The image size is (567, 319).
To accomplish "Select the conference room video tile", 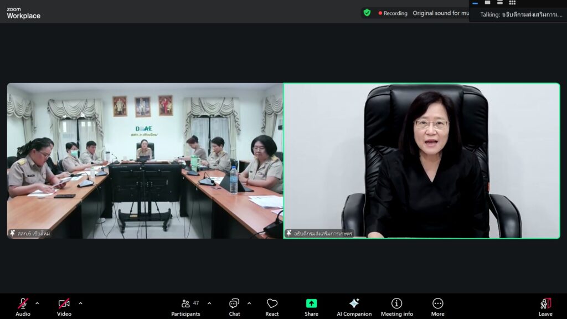I will (x=145, y=161).
